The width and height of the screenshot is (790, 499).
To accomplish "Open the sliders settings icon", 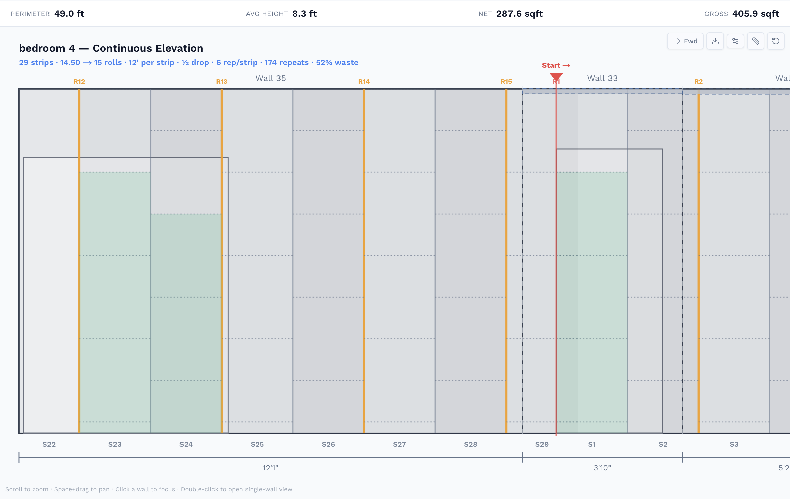I will (735, 41).
